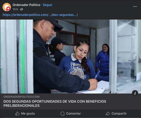Follow the page via Seguir
The width and height of the screenshot is (141, 118).
click(x=48, y=5)
